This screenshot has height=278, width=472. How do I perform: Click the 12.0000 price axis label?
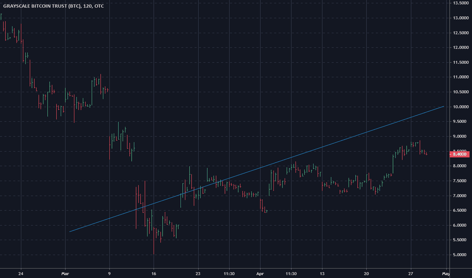coord(461,48)
